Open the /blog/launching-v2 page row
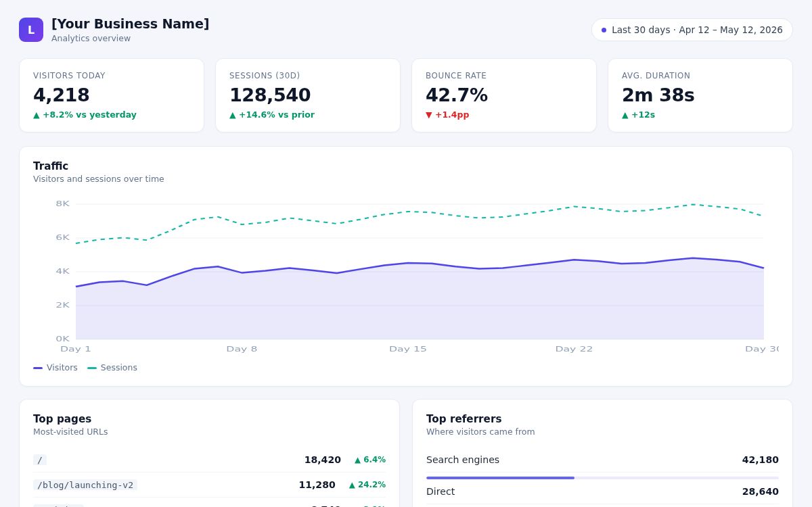812x507 pixels. (x=209, y=485)
